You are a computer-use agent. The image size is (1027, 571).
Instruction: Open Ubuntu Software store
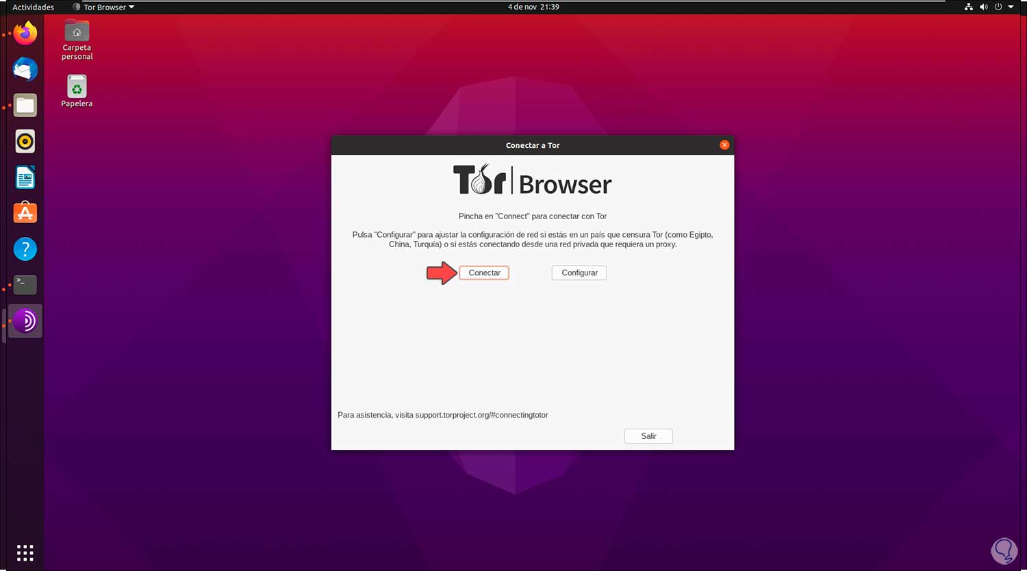25,213
